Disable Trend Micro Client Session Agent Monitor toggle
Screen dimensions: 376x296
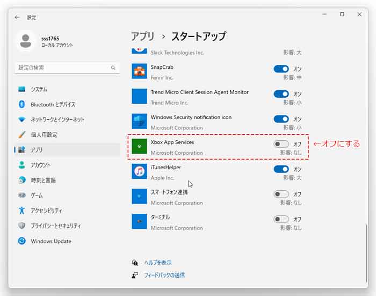[281, 94]
